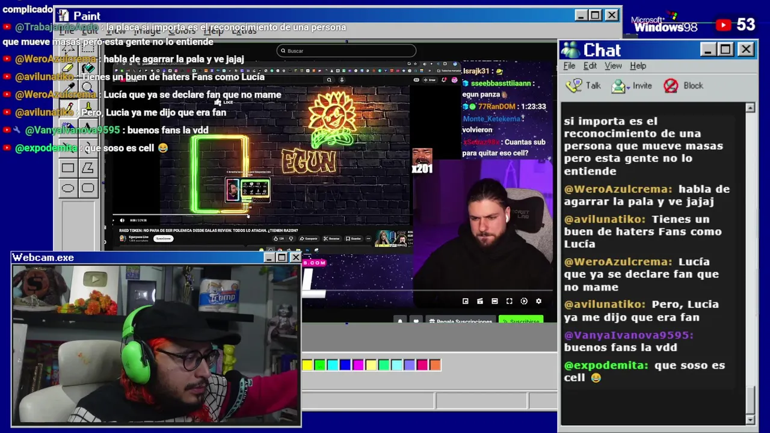Click the @VanyaIvanova9595 username in Chat window

point(629,335)
